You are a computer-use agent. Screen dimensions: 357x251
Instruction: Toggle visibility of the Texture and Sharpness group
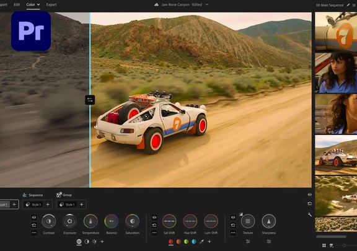click(233, 218)
